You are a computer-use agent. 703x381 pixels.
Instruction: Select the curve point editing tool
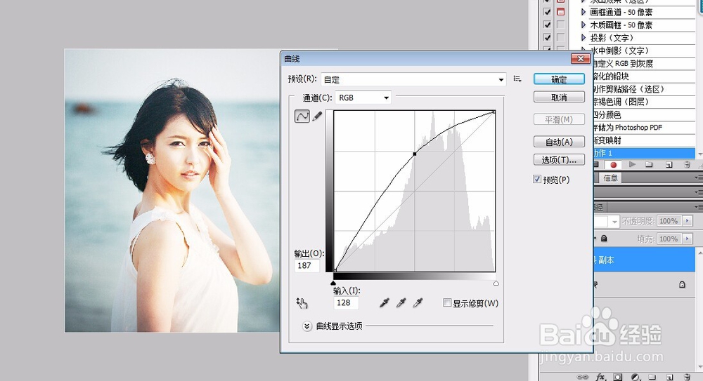click(302, 116)
